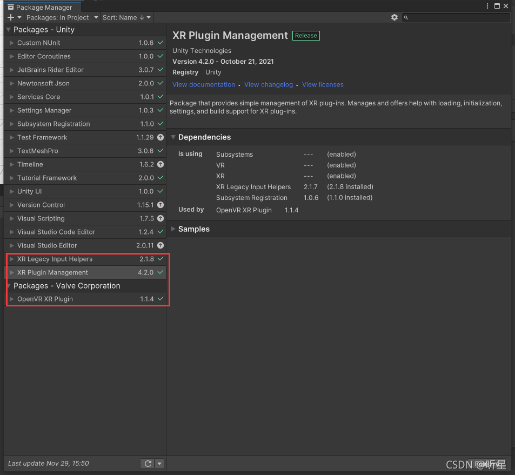Click Unity UI installed checkmark
The height and width of the screenshot is (475, 515).
[160, 191]
